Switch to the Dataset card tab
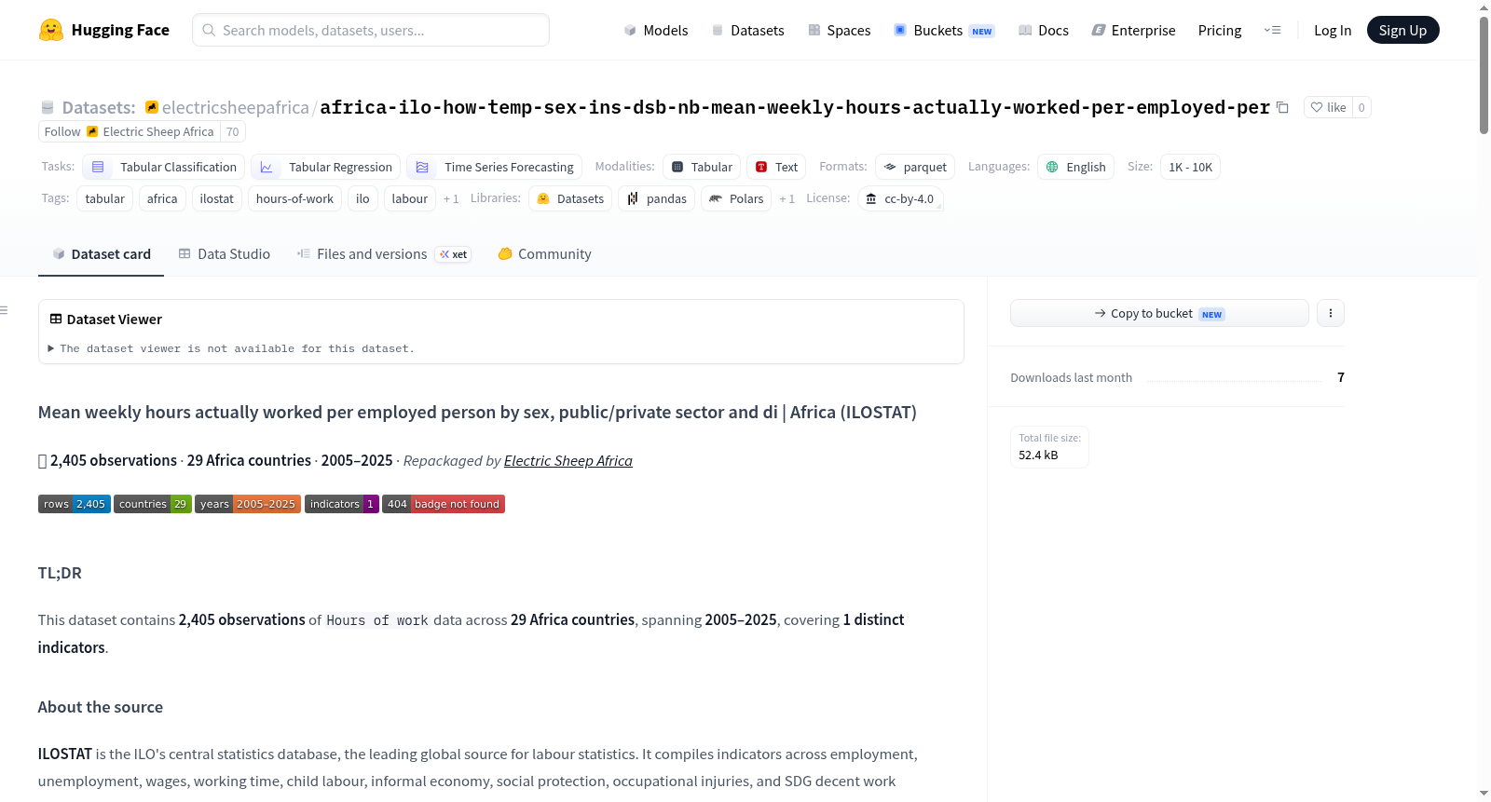The width and height of the screenshot is (1491, 802). 101,254
